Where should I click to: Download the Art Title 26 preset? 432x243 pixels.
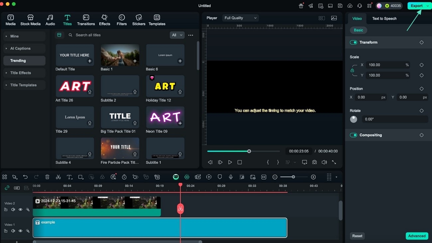pos(90,92)
